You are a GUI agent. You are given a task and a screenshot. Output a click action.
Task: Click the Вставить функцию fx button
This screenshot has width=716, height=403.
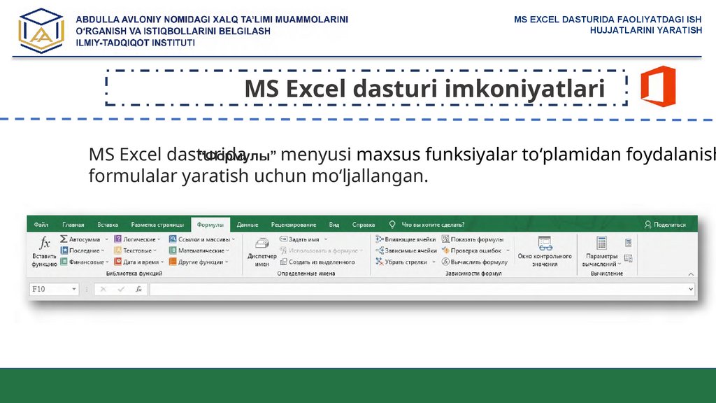pyautogui.click(x=44, y=251)
